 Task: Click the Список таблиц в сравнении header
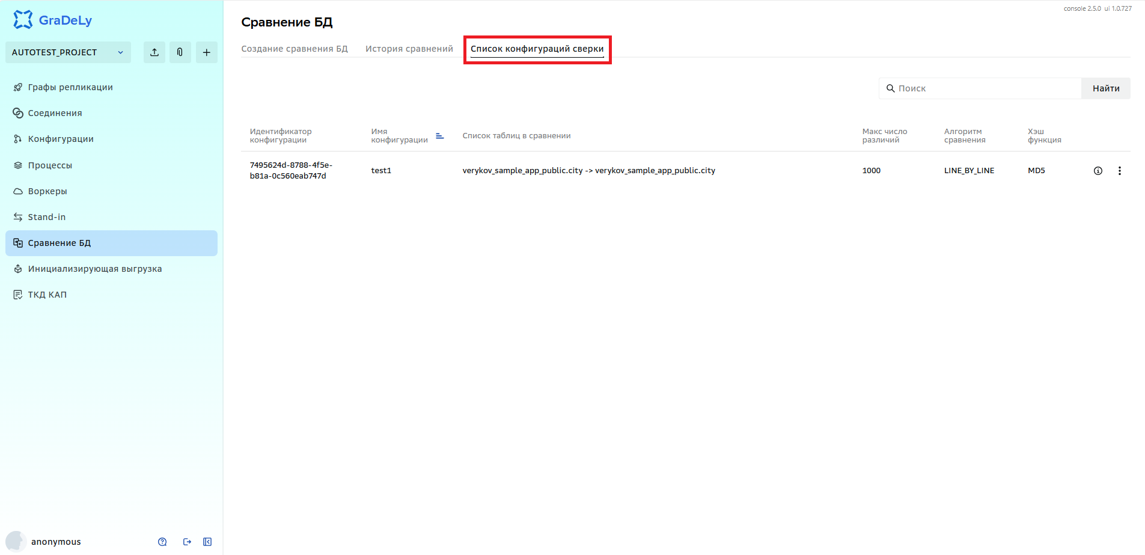click(x=516, y=136)
